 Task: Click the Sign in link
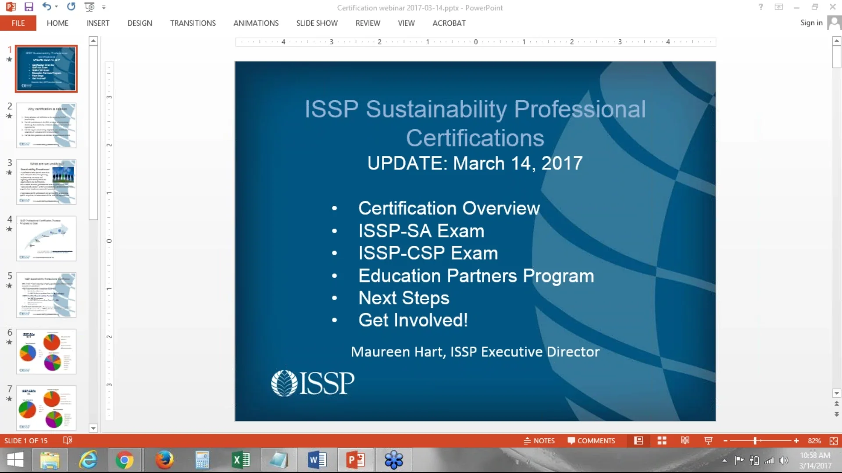(810, 23)
